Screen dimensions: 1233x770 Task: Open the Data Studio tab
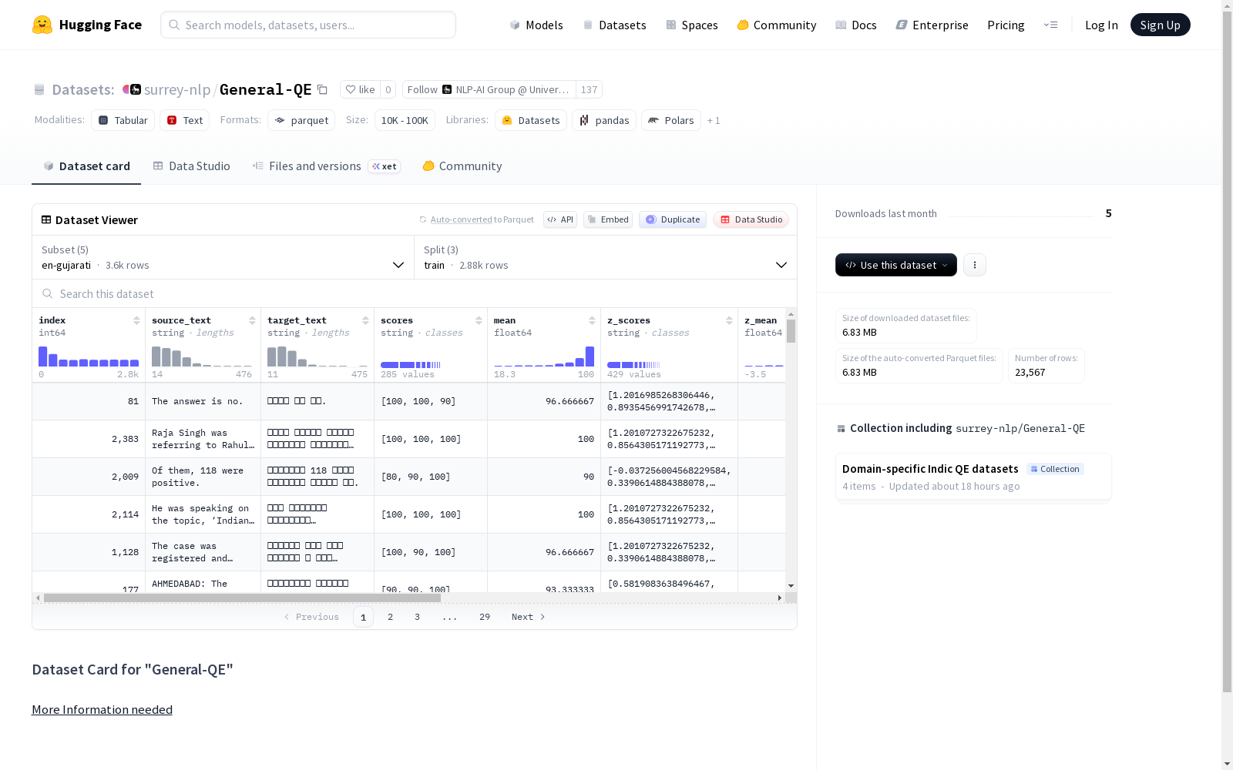pyautogui.click(x=191, y=166)
